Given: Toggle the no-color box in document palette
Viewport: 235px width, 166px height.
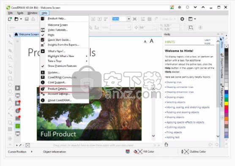Looking at the screenshot, I should point(28,145).
